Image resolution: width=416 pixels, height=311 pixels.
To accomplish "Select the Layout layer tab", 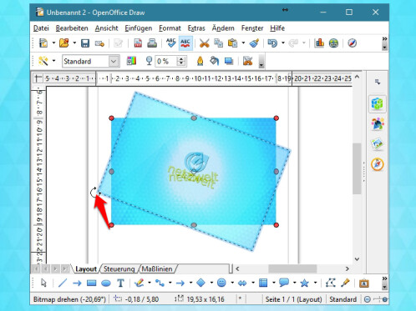I will [x=86, y=268].
